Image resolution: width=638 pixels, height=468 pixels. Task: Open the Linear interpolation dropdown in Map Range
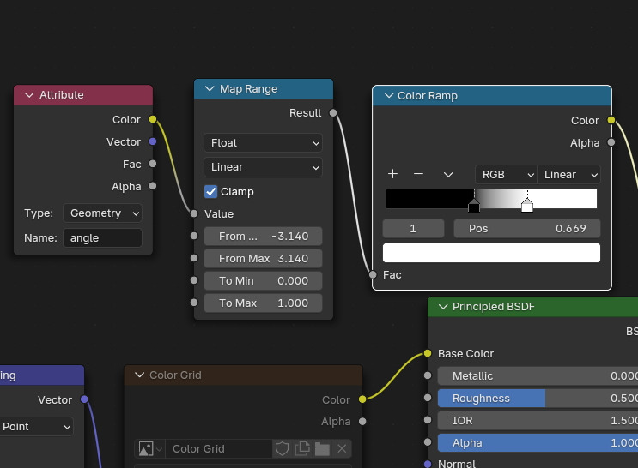(264, 167)
